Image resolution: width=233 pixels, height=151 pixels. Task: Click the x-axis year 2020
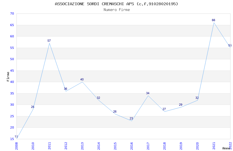tap(197, 146)
